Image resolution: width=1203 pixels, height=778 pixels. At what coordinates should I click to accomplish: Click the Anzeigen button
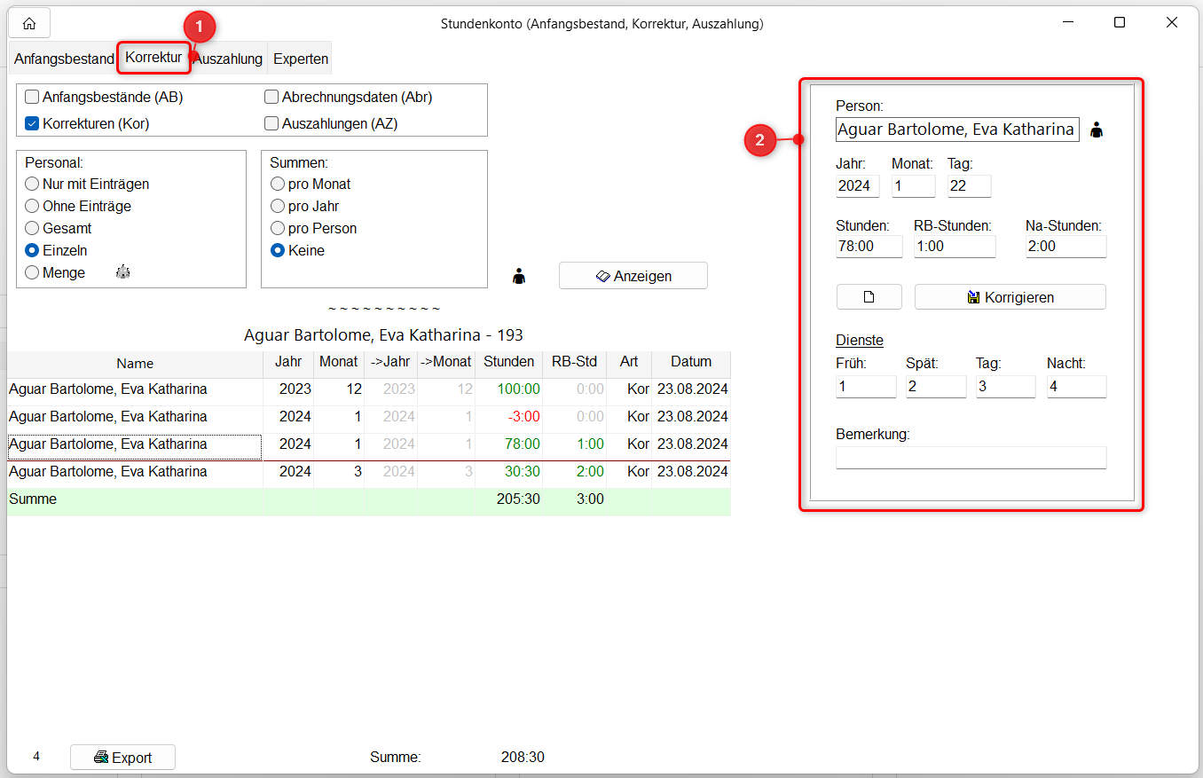coord(633,276)
